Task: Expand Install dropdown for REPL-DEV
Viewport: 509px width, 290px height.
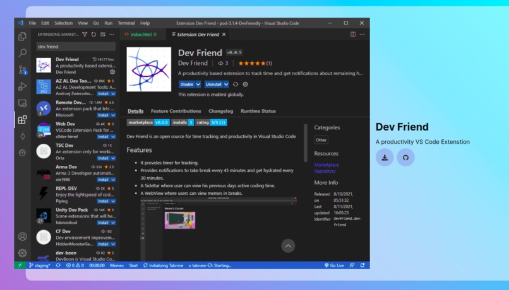Action: [x=113, y=201]
